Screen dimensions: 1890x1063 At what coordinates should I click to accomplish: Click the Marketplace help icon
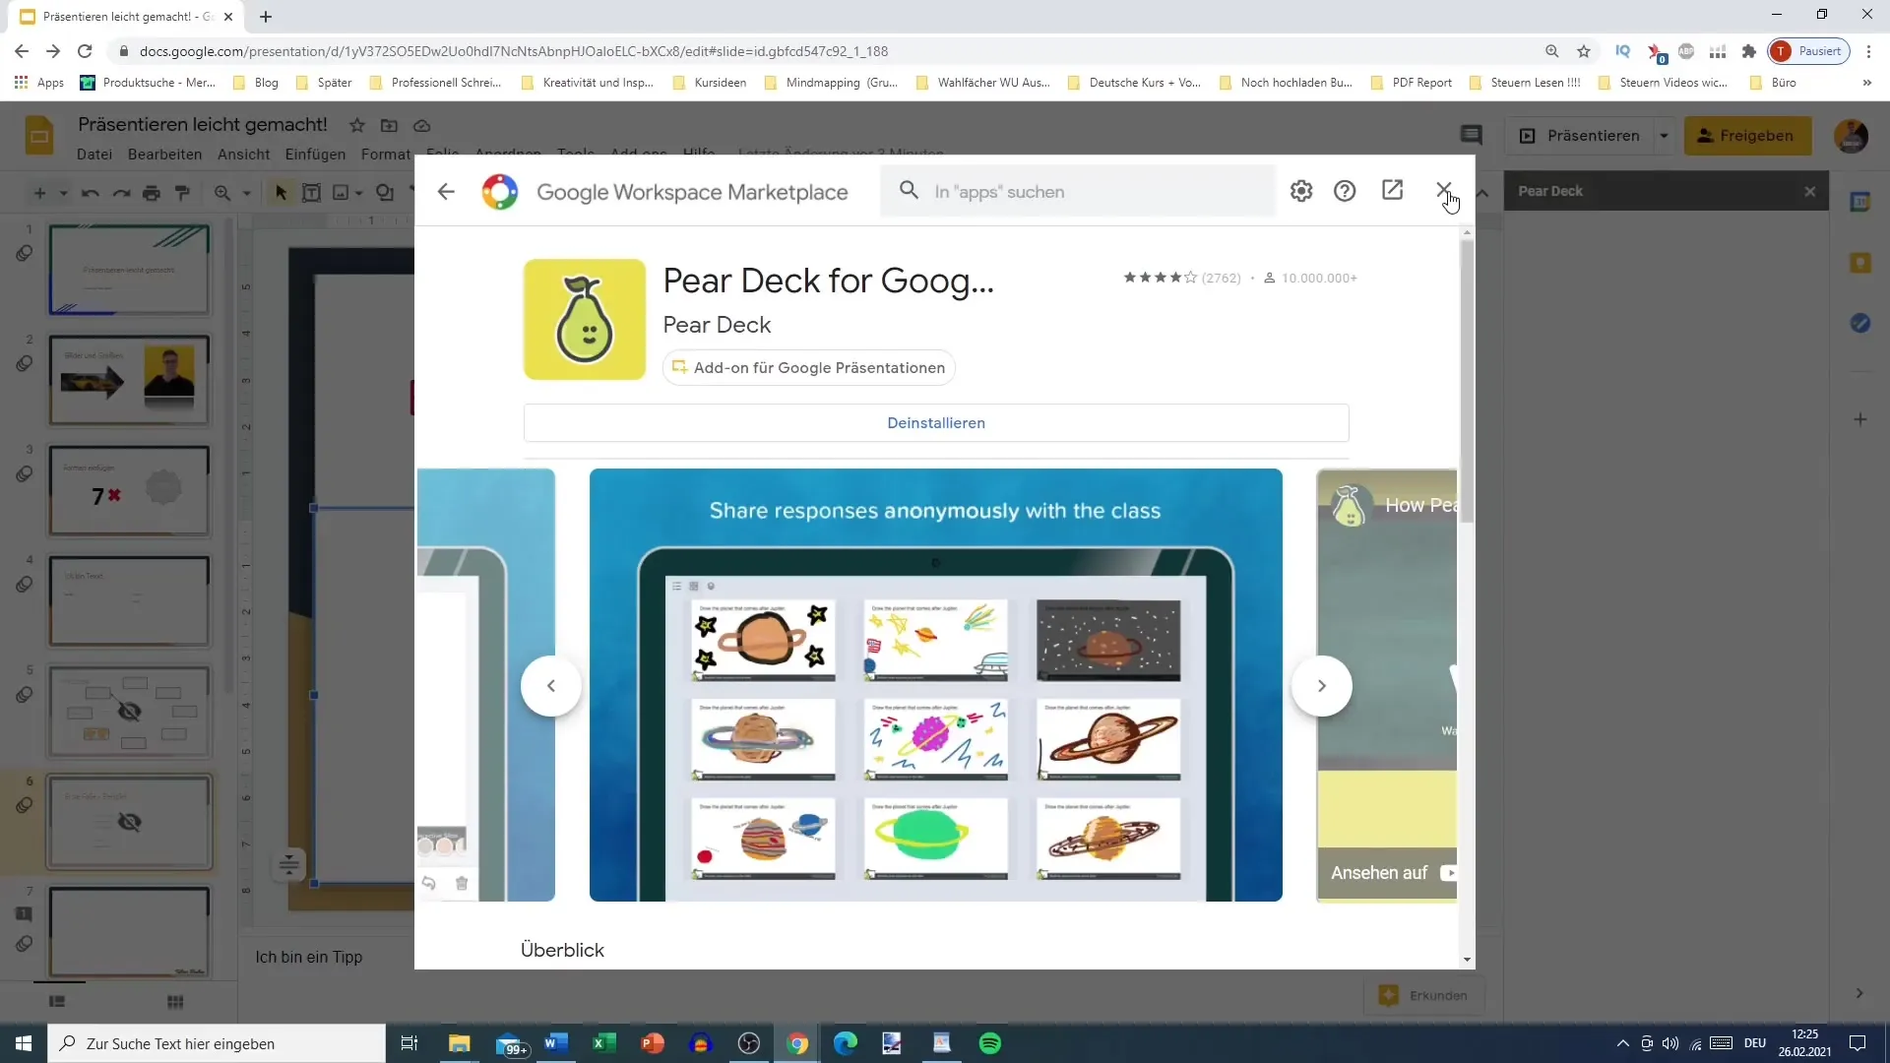(1346, 191)
